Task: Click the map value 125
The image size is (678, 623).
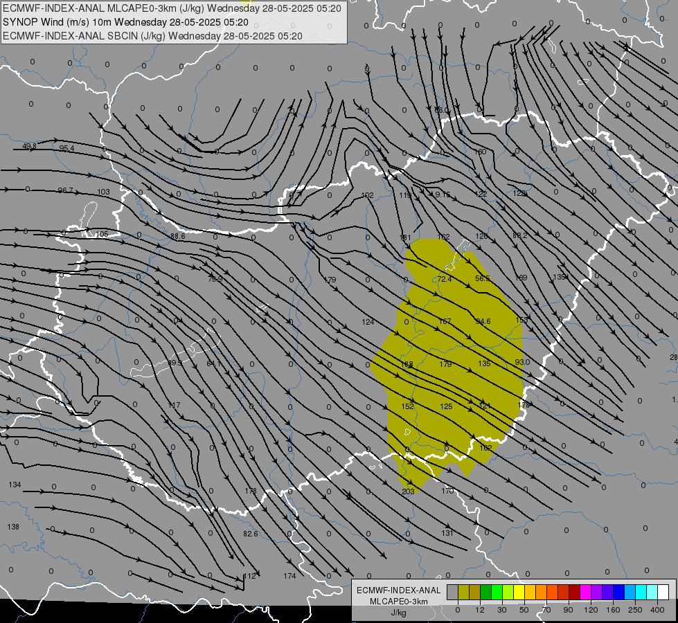Action: (x=446, y=406)
